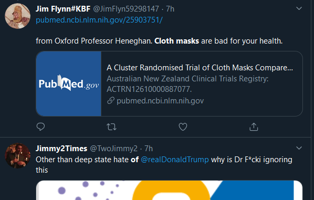Like Jim Flynn's tweet with heart icon
Image resolution: width=314 pixels, height=200 pixels.
point(183,127)
